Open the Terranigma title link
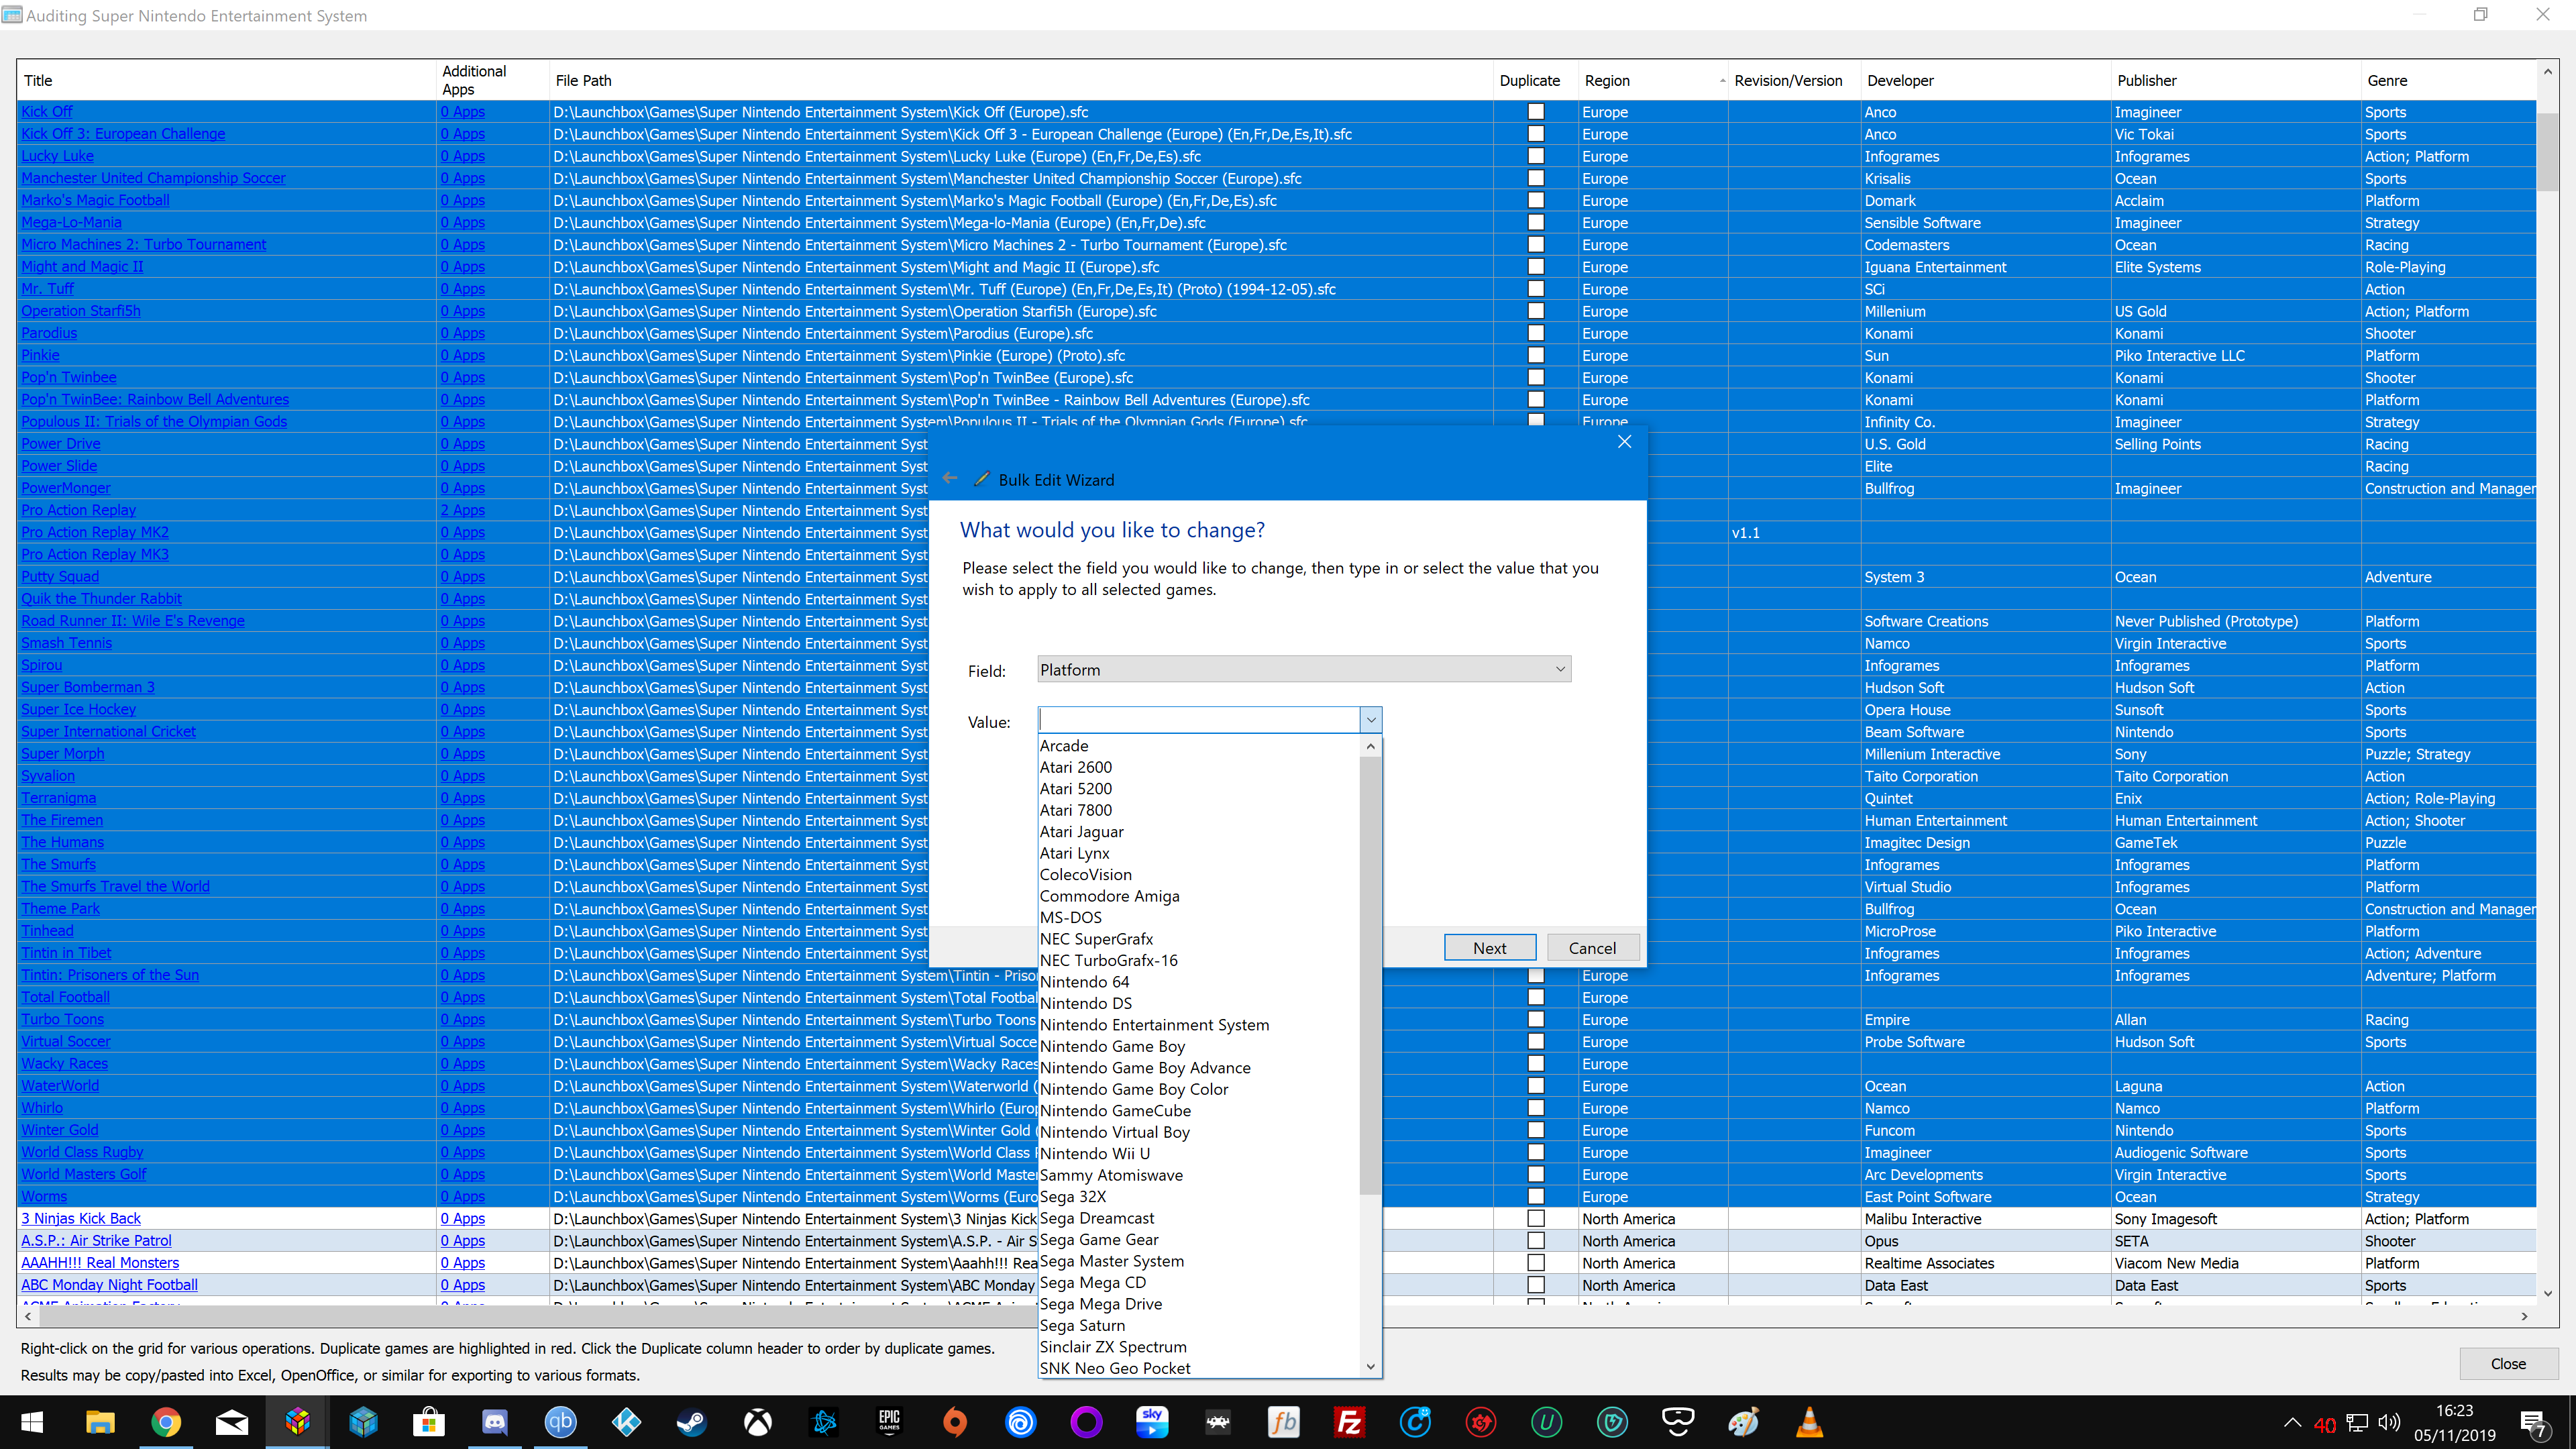The height and width of the screenshot is (1449, 2576). (59, 798)
